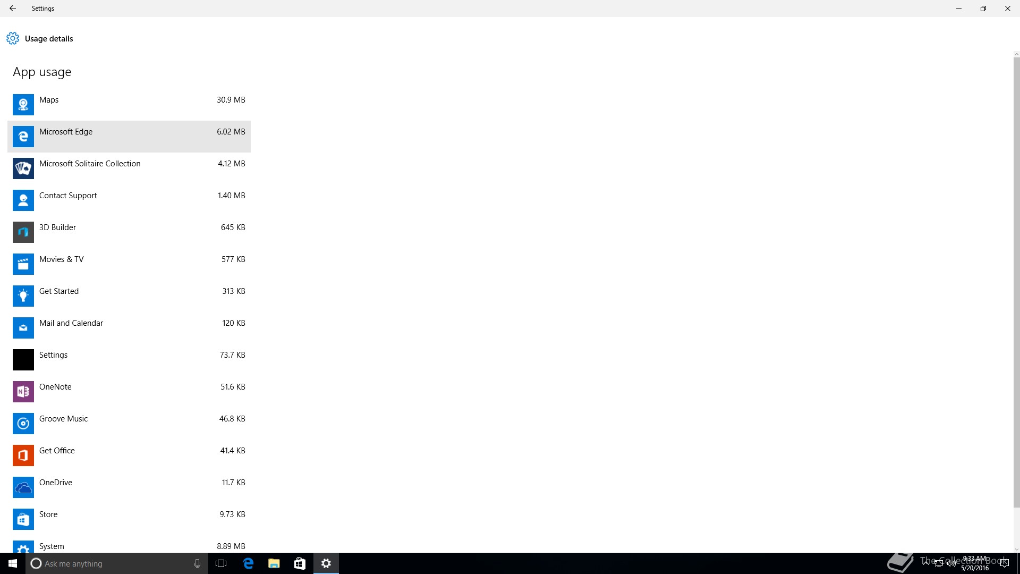Screen dimensions: 1020x574
Task: Launch Microsoft Edge from the taskbar
Action: coord(248,563)
